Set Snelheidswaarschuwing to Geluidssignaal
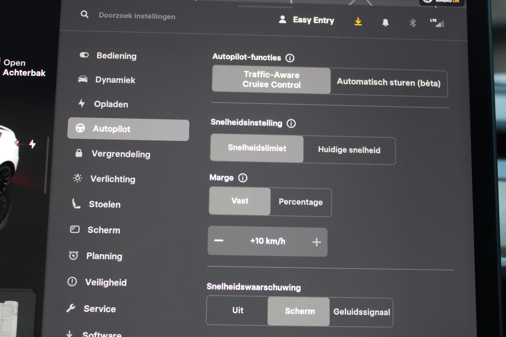Screen dimensions: 506x337 coord(361,312)
